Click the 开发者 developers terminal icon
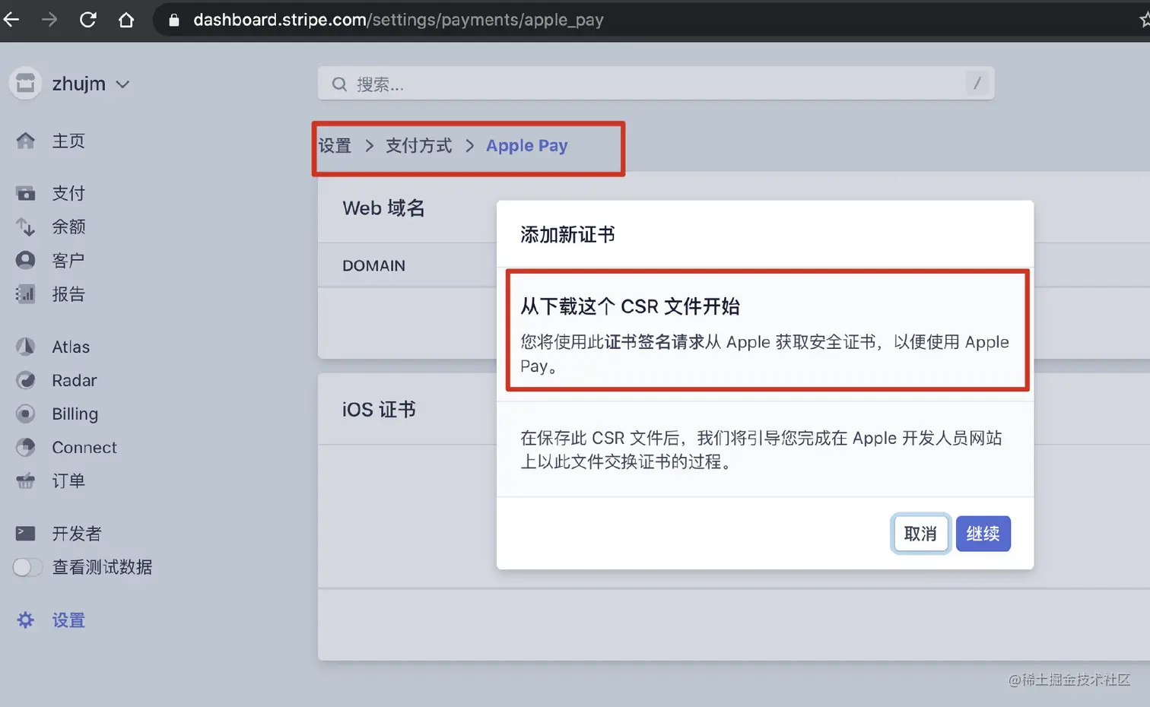This screenshot has height=707, width=1150. click(26, 534)
